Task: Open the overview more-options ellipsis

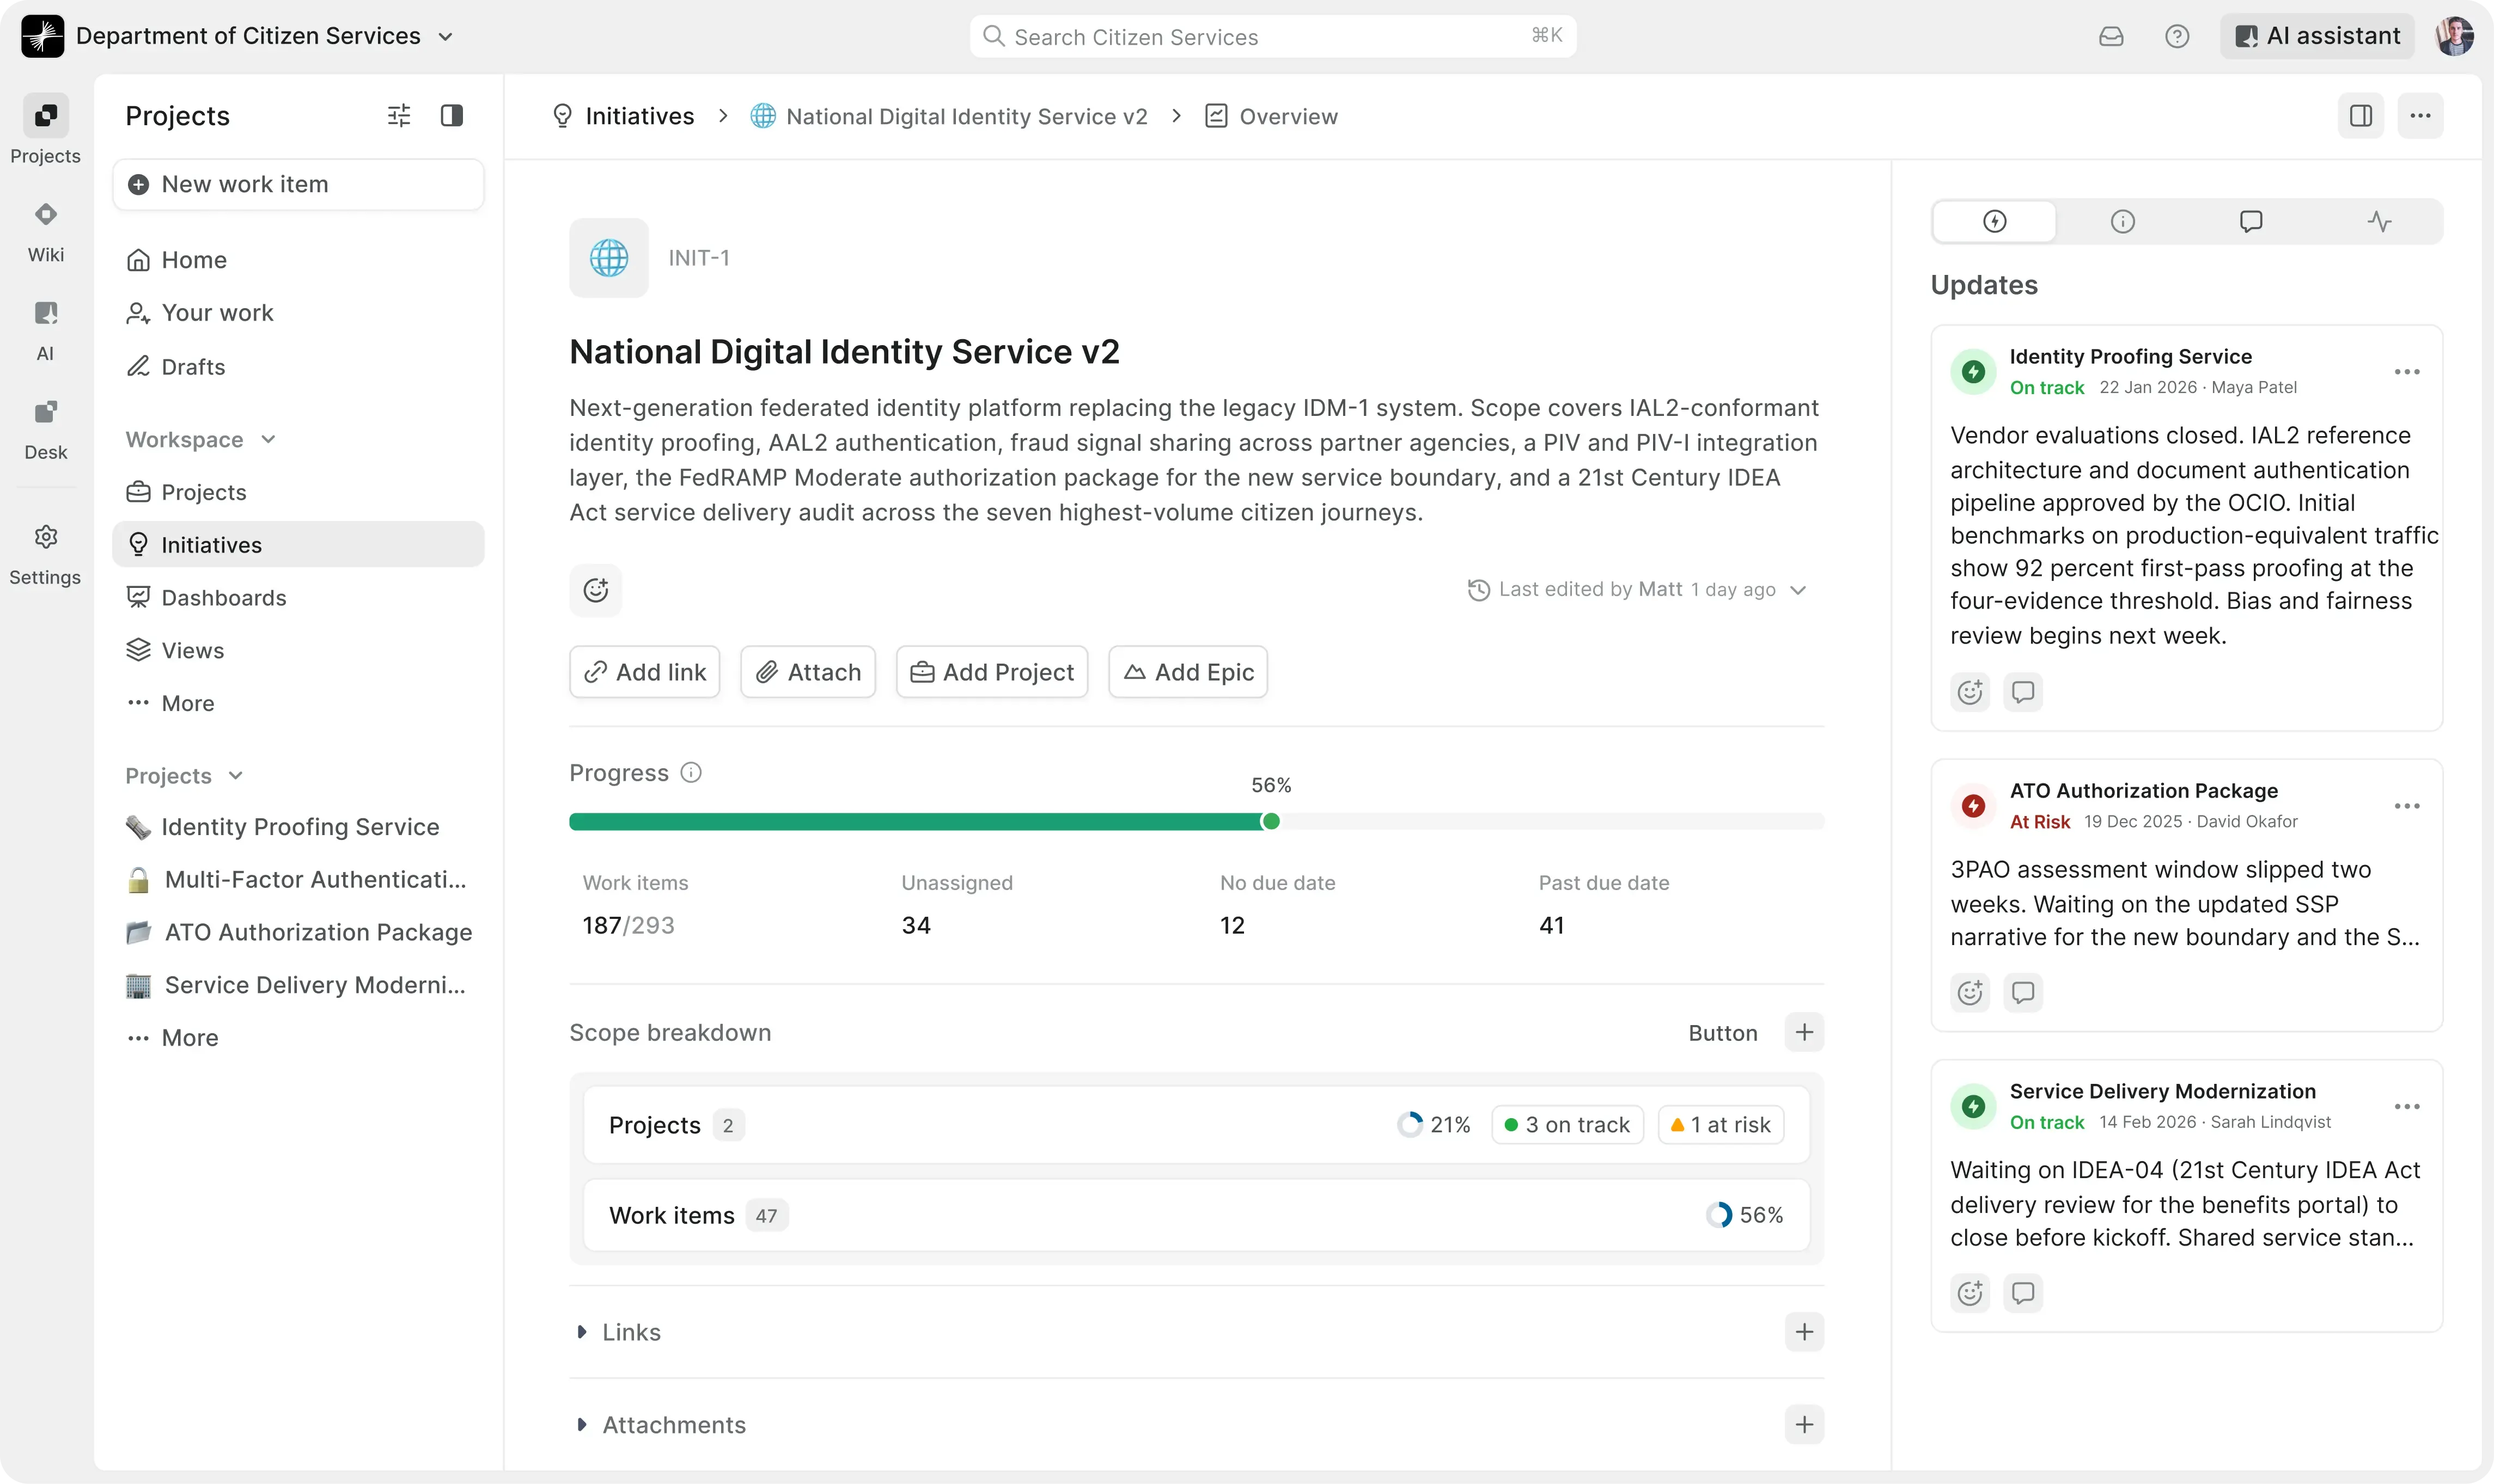Action: click(2420, 116)
